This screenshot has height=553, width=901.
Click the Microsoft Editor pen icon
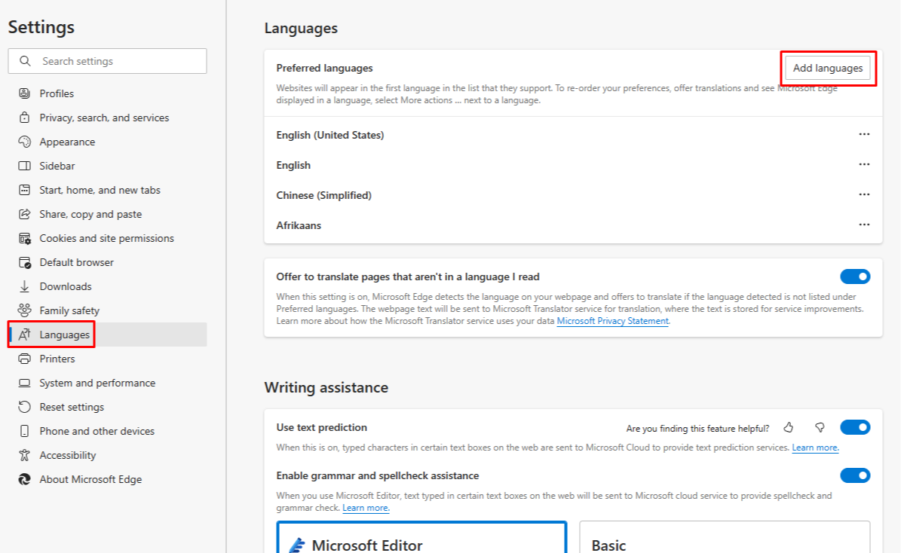click(x=297, y=545)
